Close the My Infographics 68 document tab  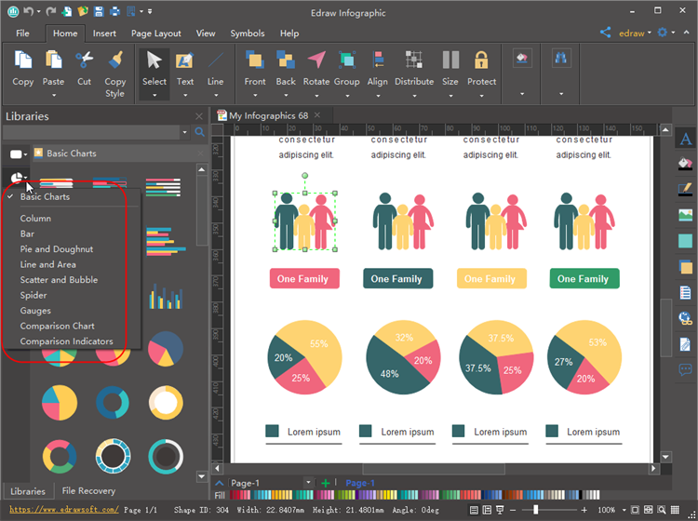click(318, 115)
